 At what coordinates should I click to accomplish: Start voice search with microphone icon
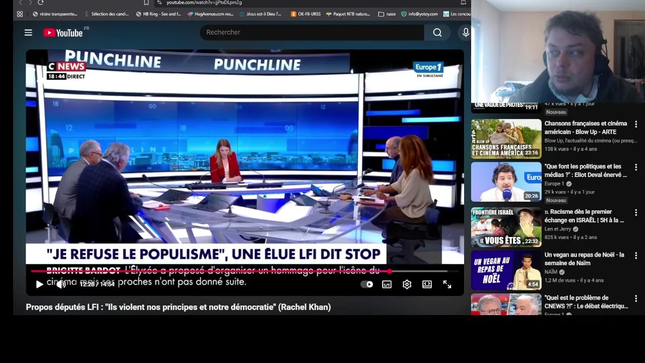(466, 32)
